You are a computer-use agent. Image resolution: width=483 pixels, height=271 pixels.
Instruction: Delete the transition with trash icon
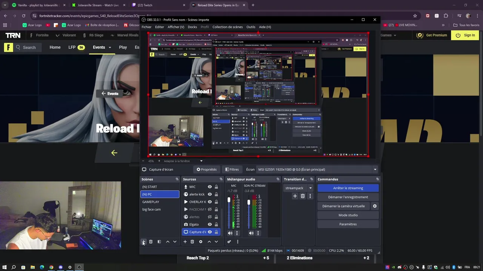[303, 196]
